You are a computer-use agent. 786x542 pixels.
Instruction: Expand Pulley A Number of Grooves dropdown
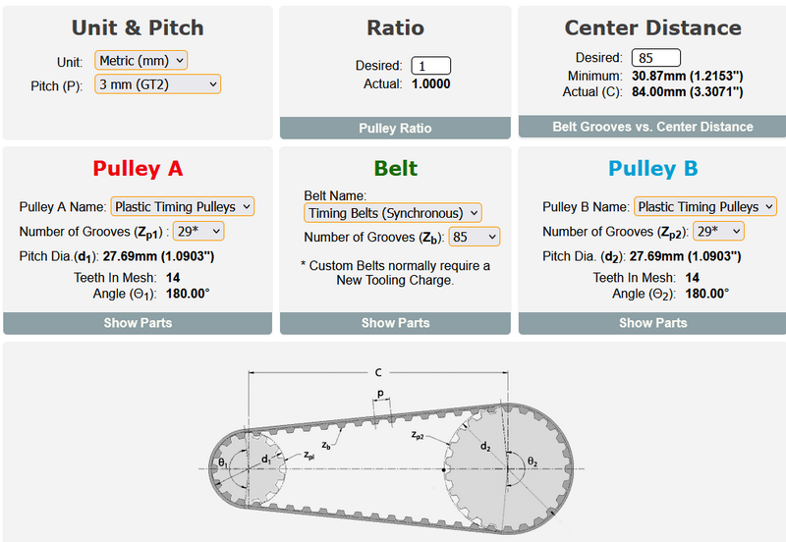pos(197,231)
